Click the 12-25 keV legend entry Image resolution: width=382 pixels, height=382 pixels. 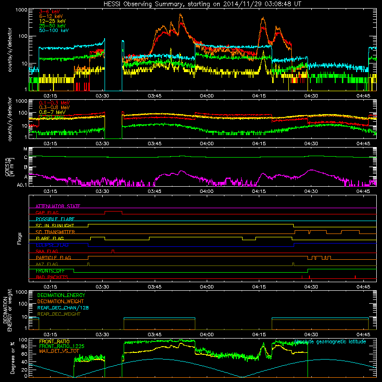[52, 21]
